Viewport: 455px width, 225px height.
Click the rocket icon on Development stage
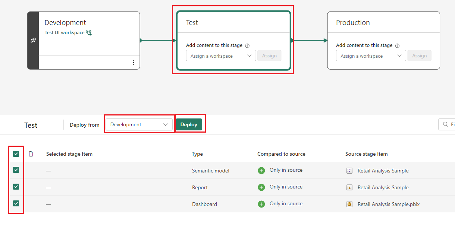point(33,41)
